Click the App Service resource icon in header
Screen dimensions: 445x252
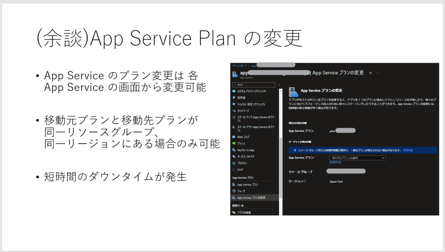pos(235,74)
